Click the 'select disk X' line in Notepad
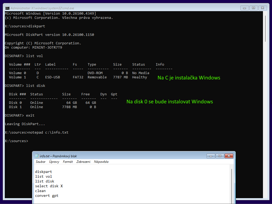The width and height of the screenshot is (272, 204). point(49,186)
